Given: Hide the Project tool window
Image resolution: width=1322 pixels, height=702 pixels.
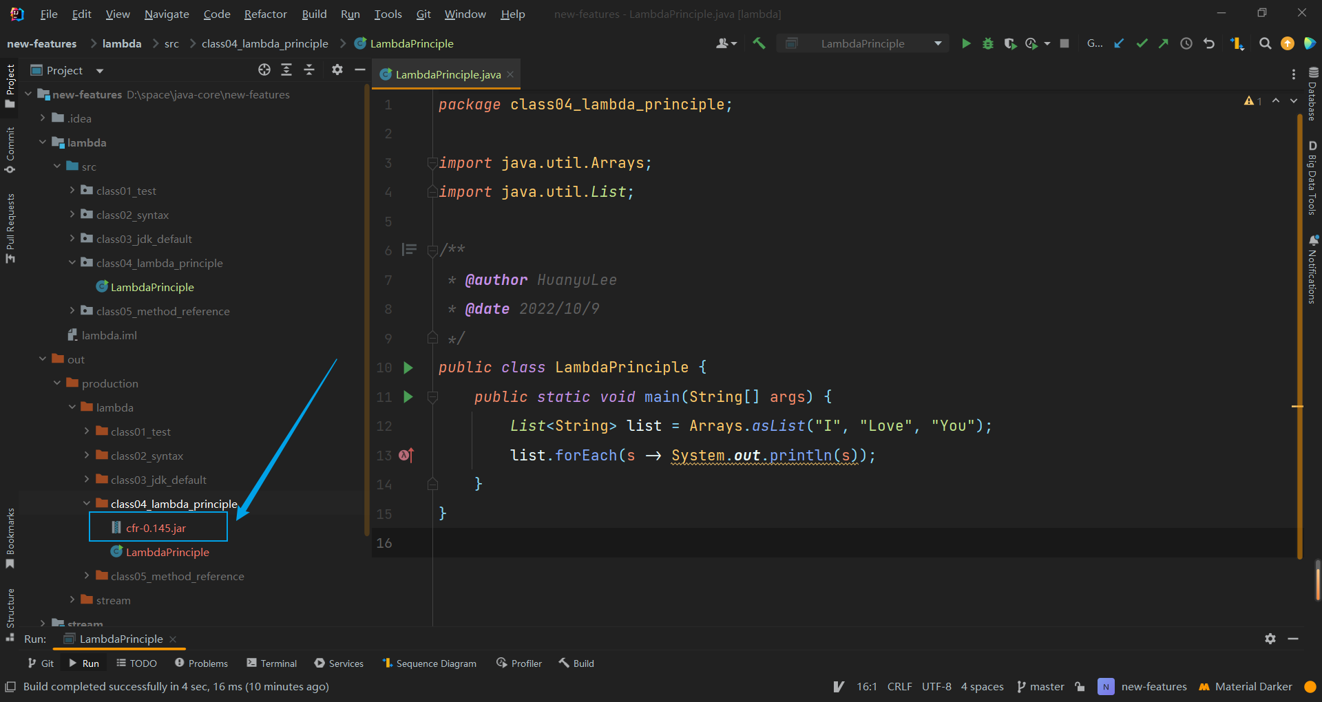Looking at the screenshot, I should [359, 70].
